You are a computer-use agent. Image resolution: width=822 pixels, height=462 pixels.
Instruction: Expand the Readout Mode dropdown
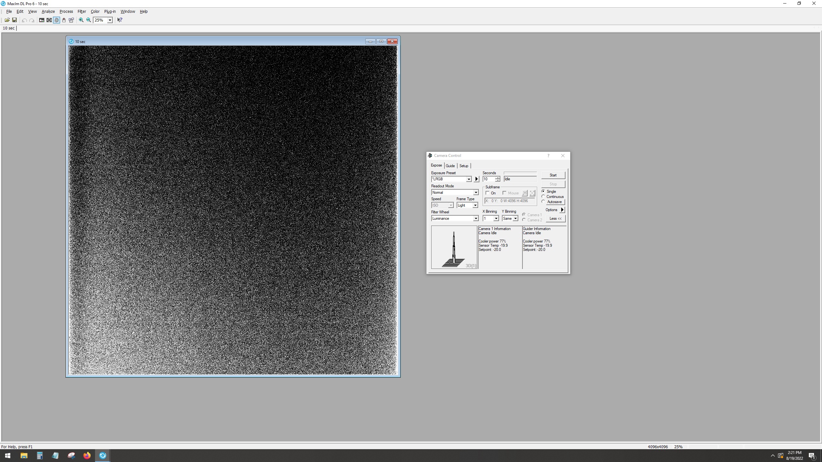(x=476, y=193)
